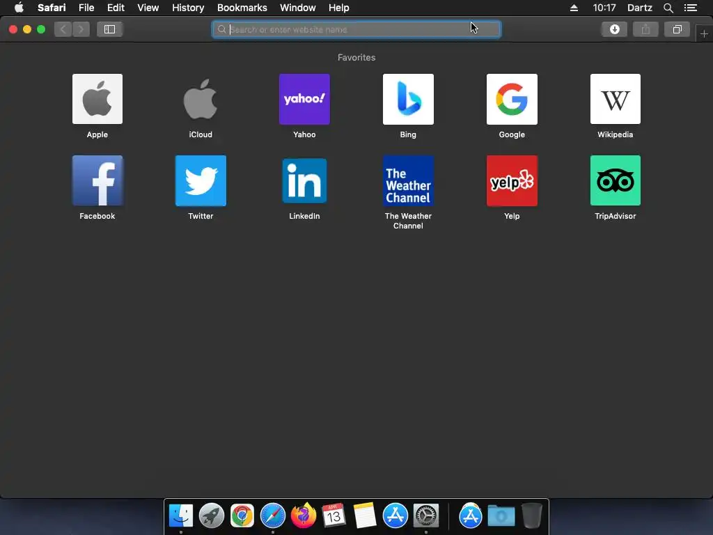The width and height of the screenshot is (713, 535).
Task: Open the Yelp favorite
Action: 512,180
